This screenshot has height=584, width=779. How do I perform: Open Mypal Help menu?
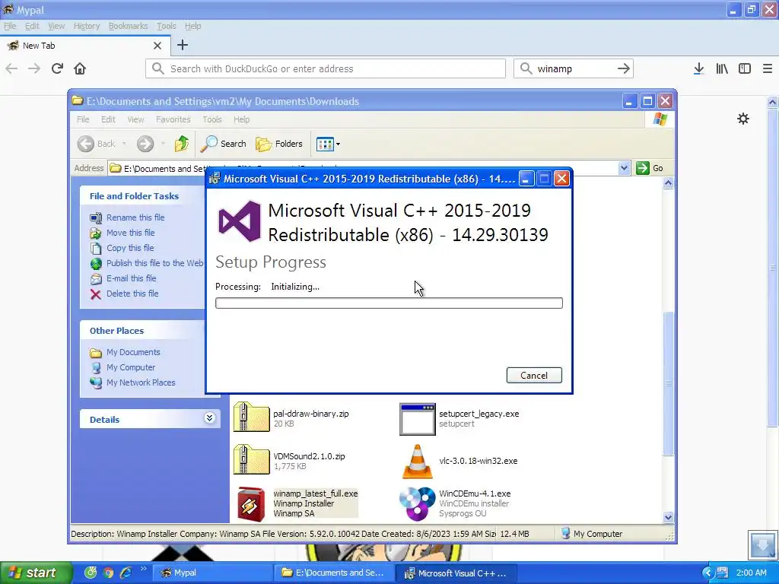192,26
